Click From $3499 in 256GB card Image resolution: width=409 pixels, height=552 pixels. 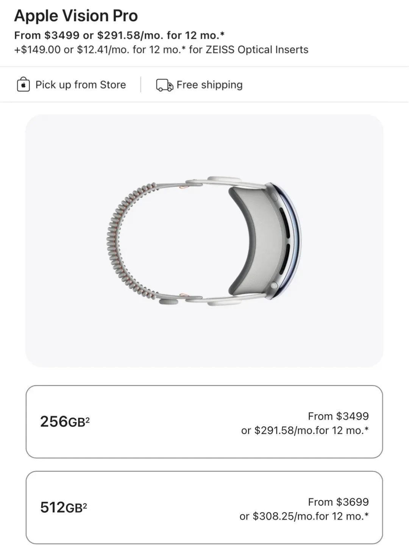tap(338, 416)
